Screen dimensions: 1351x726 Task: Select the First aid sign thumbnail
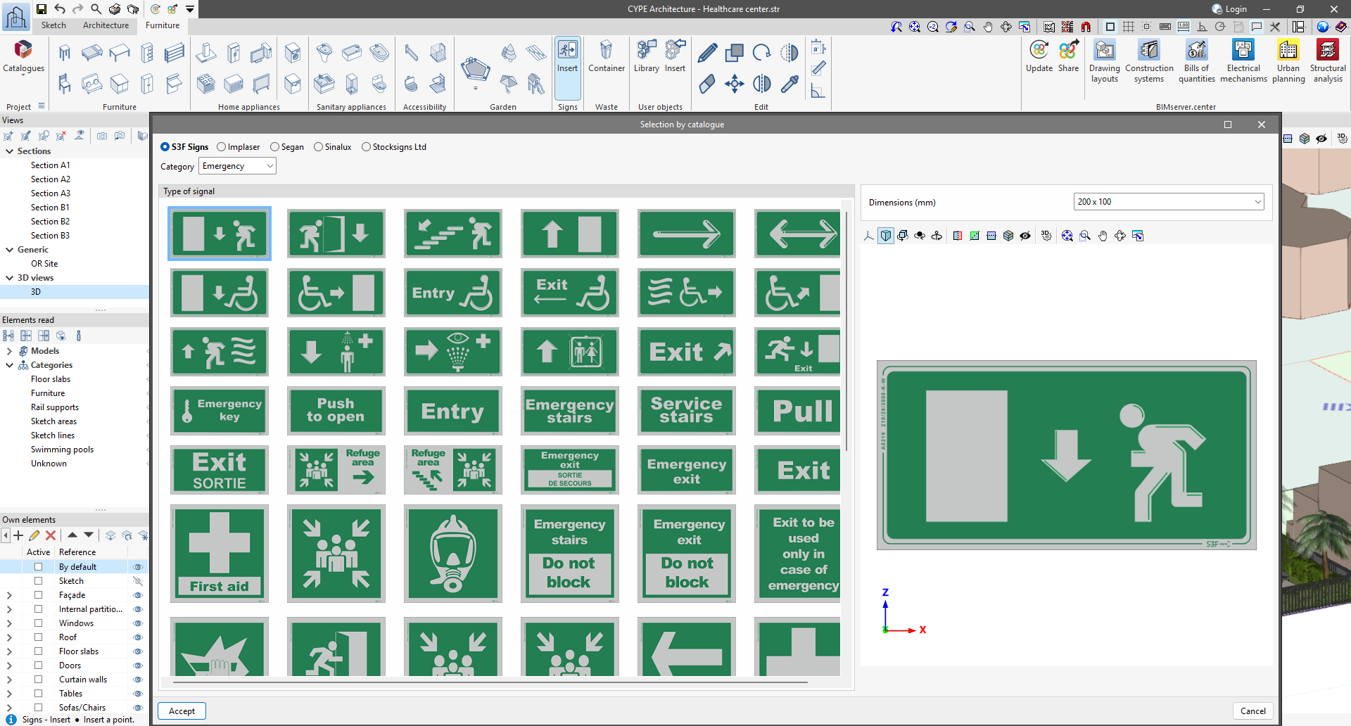coord(220,554)
